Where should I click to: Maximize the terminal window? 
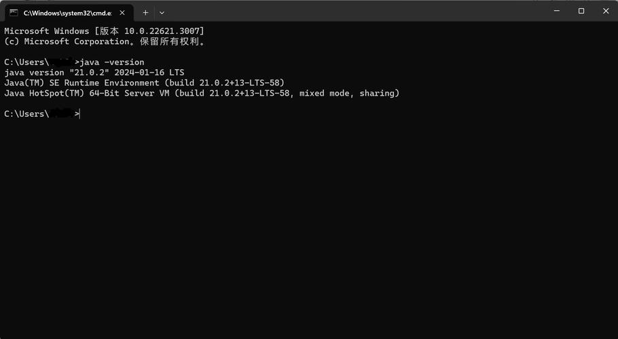coord(581,11)
